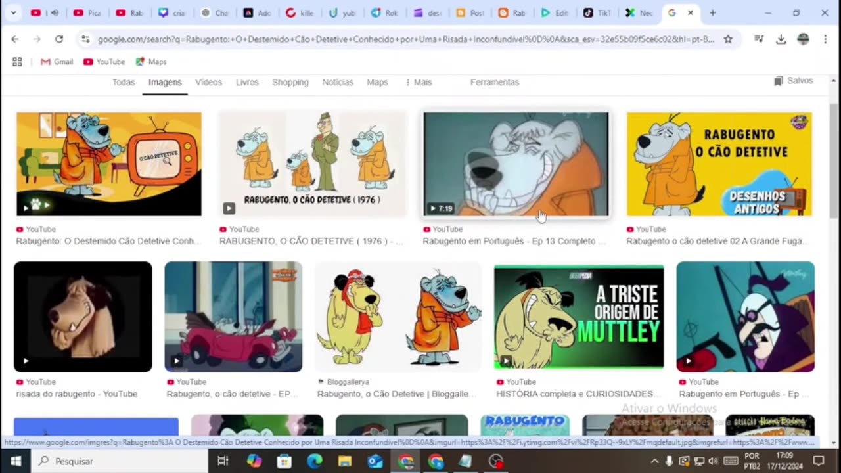This screenshot has height=473, width=841.
Task: Go back to the previous page
Action: coord(15,39)
